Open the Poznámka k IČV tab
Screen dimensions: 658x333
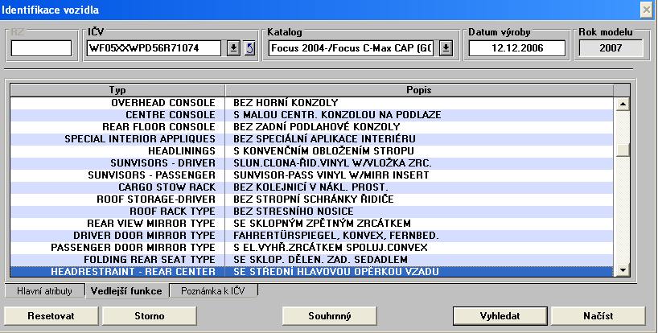pos(214,290)
